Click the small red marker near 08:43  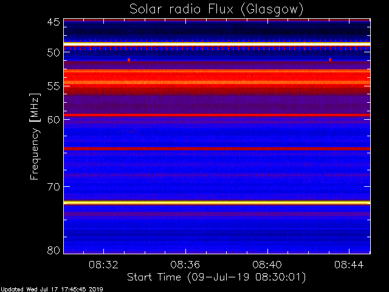(x=330, y=60)
